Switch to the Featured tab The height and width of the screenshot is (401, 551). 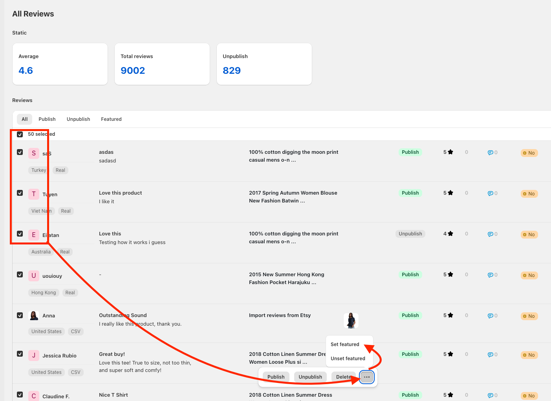pos(111,119)
